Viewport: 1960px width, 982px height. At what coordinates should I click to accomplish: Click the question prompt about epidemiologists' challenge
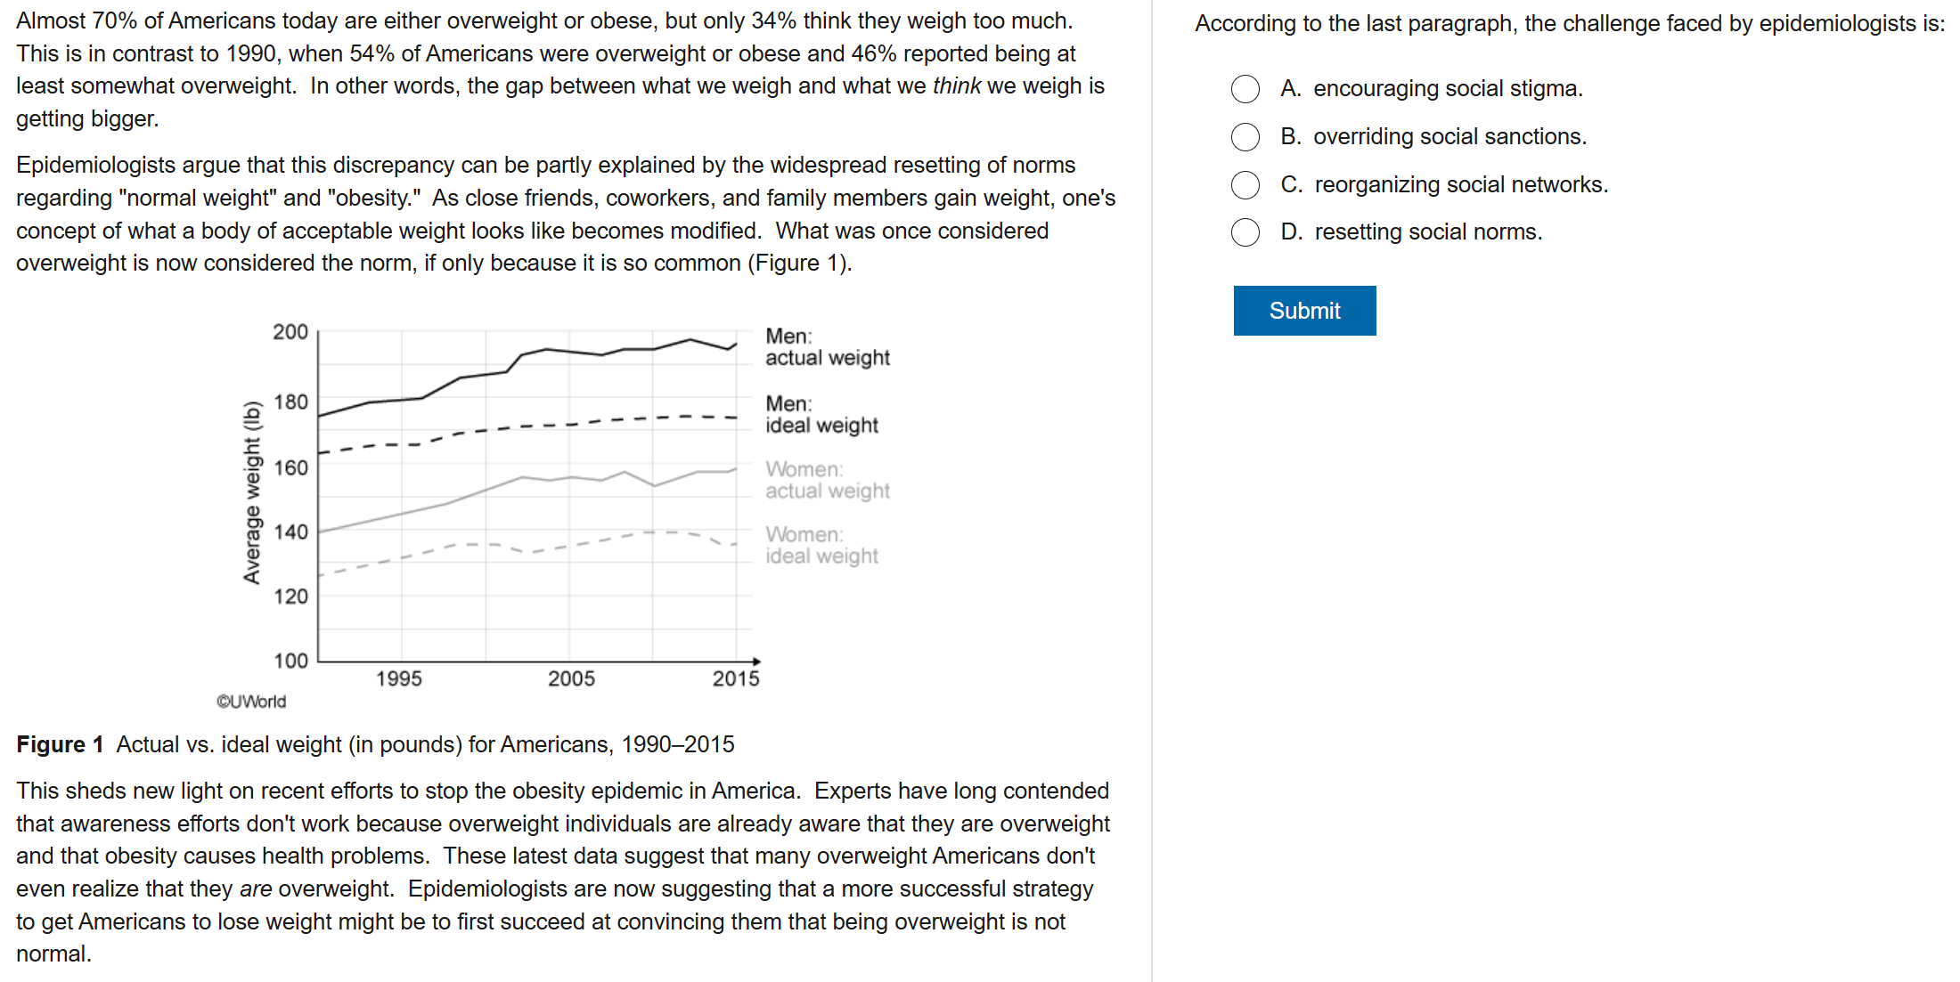tap(1570, 24)
